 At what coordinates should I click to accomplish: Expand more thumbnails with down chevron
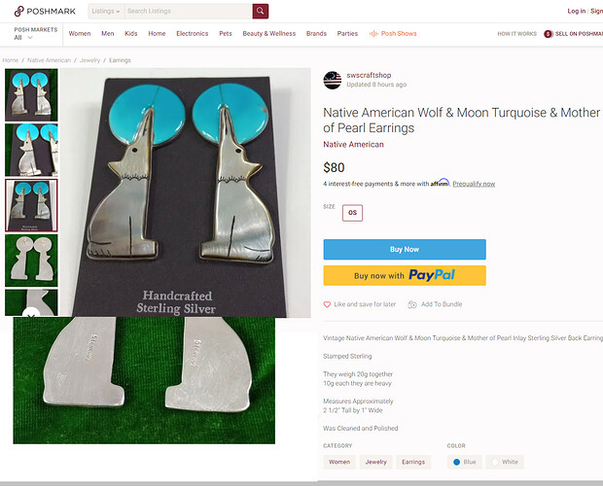point(31,315)
